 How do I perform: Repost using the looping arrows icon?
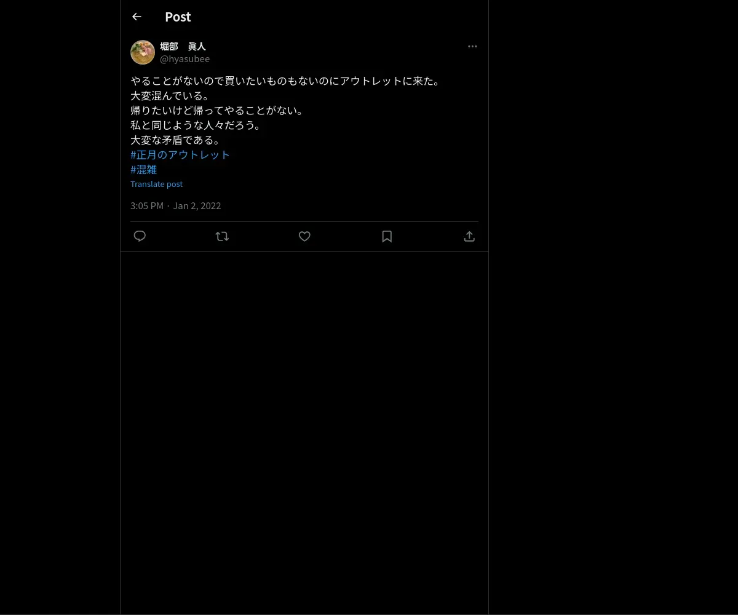tap(222, 236)
